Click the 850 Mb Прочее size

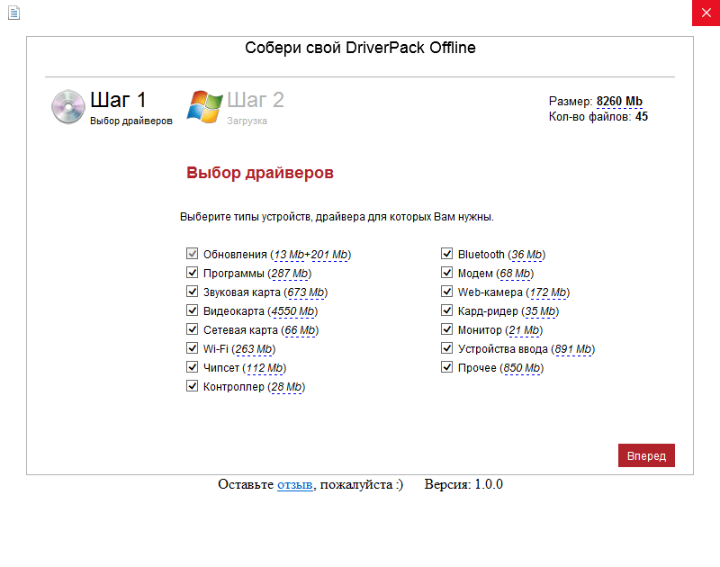click(522, 368)
